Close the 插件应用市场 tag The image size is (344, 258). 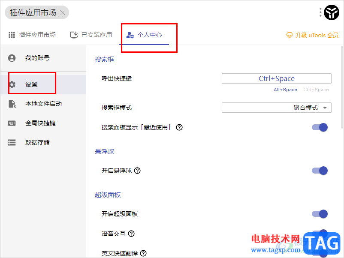63,13
